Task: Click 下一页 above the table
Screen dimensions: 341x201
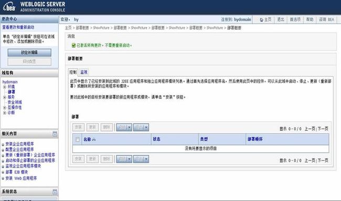Action: coord(323,129)
